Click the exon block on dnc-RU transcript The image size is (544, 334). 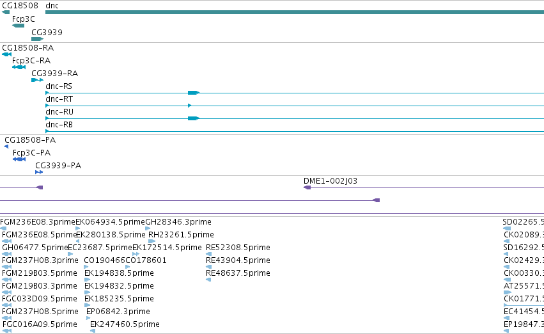tap(193, 118)
